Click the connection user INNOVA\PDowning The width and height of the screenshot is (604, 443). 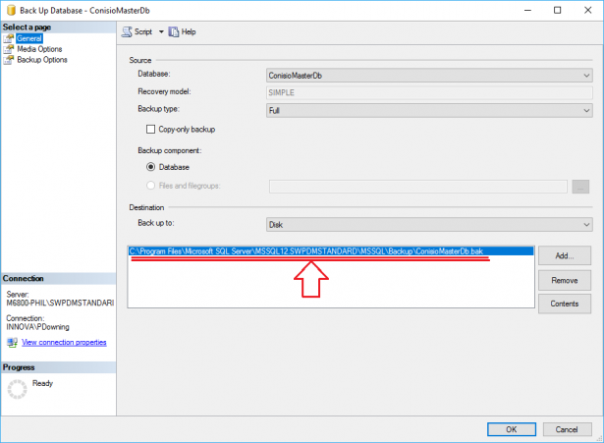tap(37, 327)
